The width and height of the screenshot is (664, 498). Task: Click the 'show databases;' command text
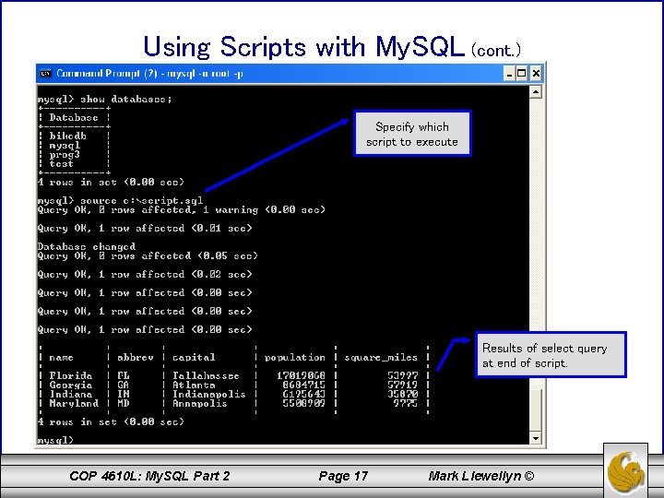coord(126,99)
